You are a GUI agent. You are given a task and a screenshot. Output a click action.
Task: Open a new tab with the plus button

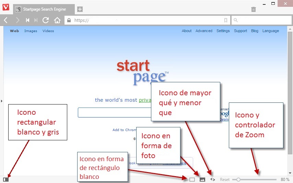click(80, 9)
